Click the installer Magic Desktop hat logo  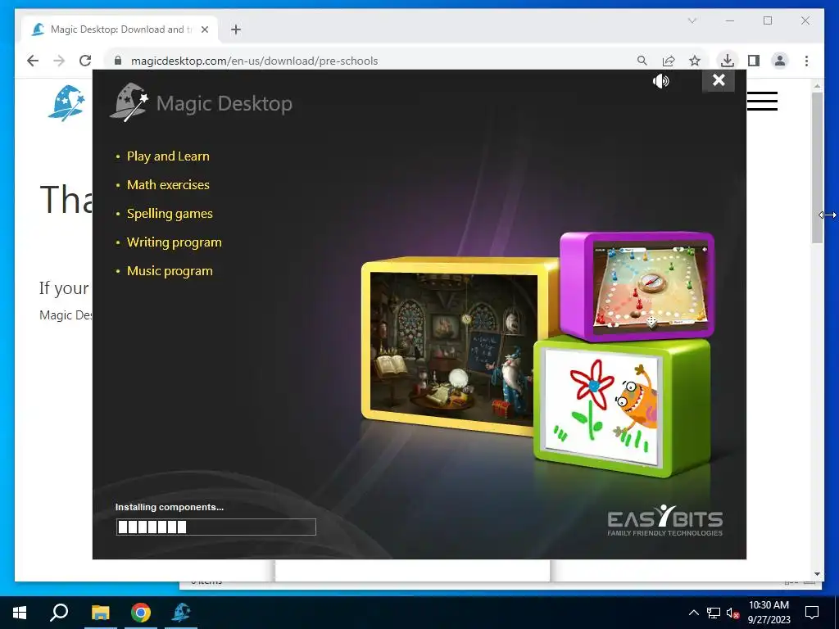tap(129, 102)
